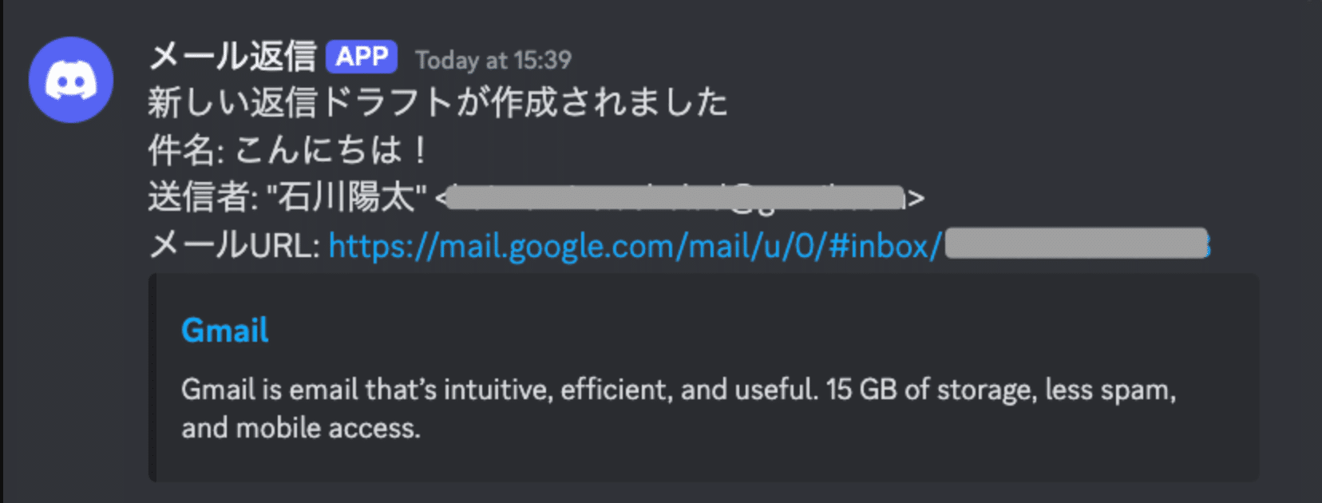Click the Discord bot avatar icon

[71, 80]
